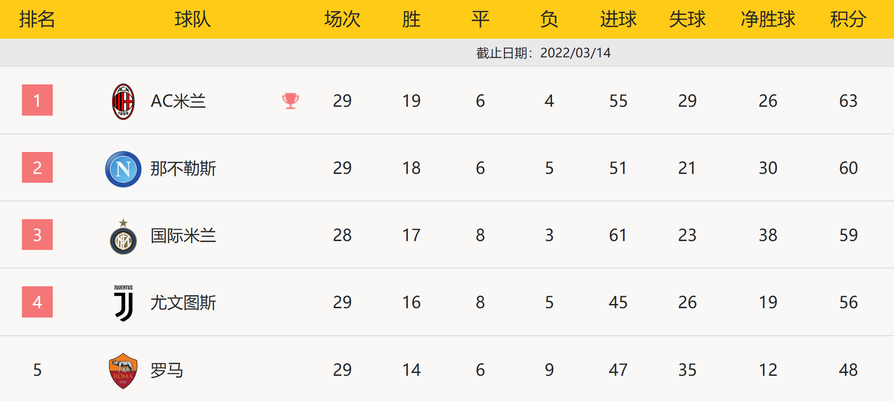Click the Napoli club logo
The width and height of the screenshot is (894, 401).
tap(123, 169)
